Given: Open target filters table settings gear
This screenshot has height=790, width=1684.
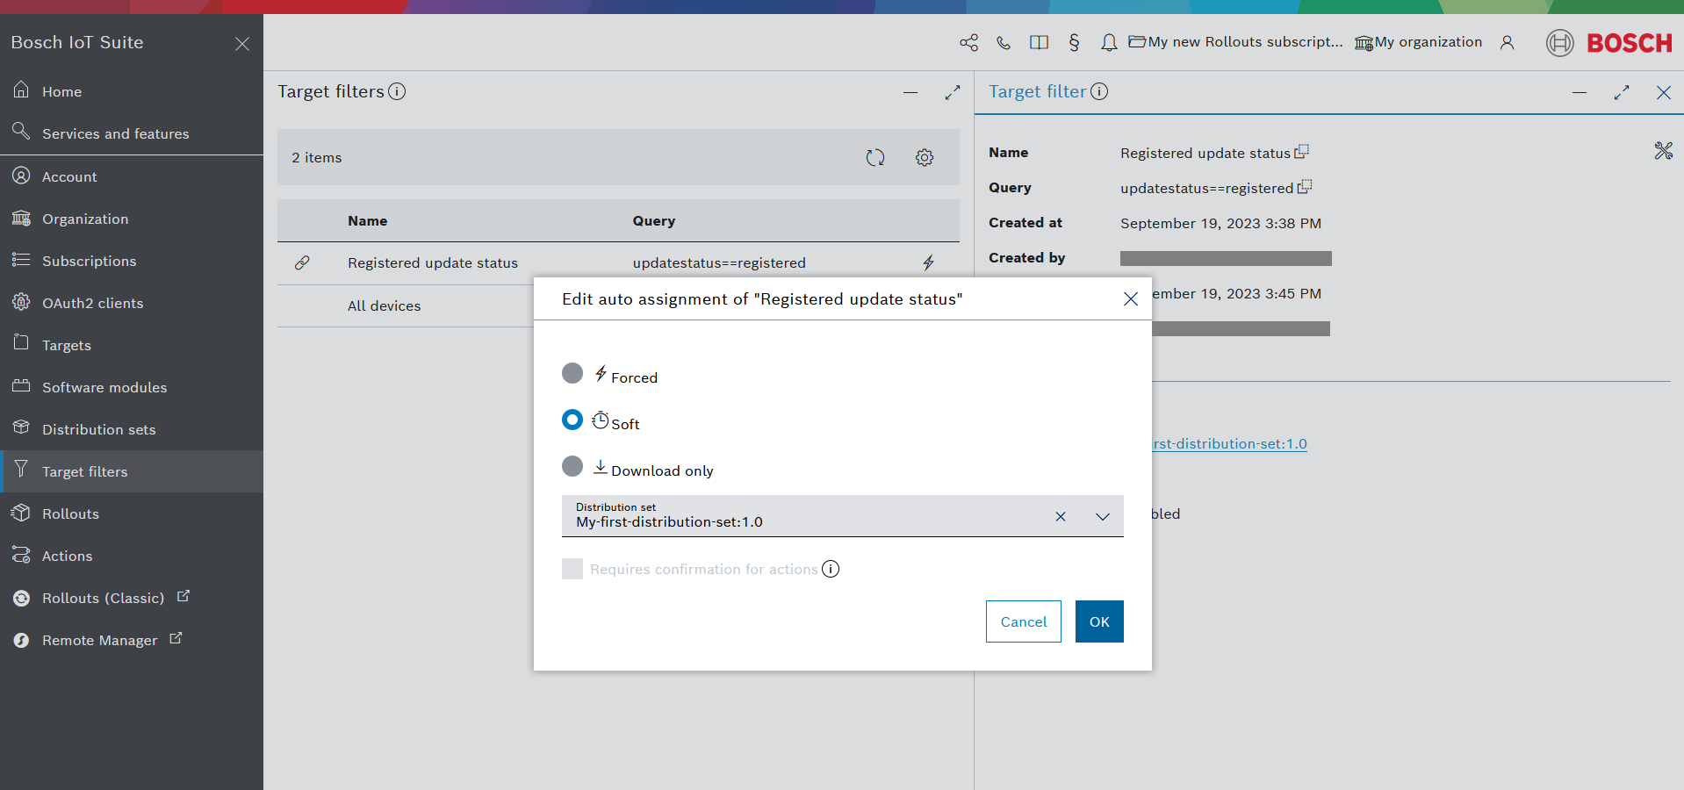Looking at the screenshot, I should [924, 157].
